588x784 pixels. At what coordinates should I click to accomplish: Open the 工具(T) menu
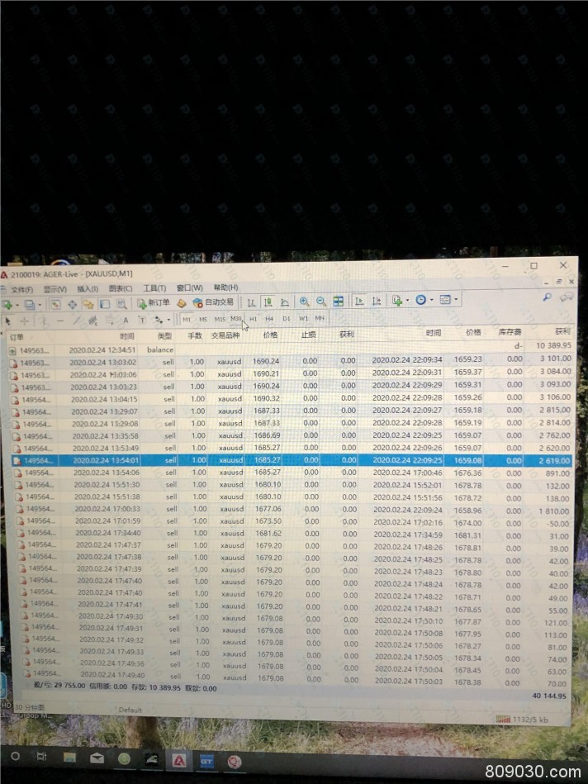[154, 288]
